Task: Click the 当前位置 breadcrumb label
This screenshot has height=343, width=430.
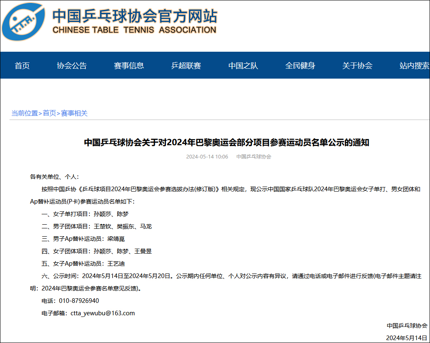Action: coord(25,113)
